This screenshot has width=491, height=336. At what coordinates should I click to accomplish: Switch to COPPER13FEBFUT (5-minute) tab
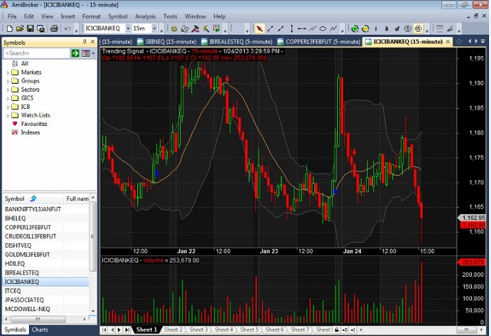click(x=319, y=42)
